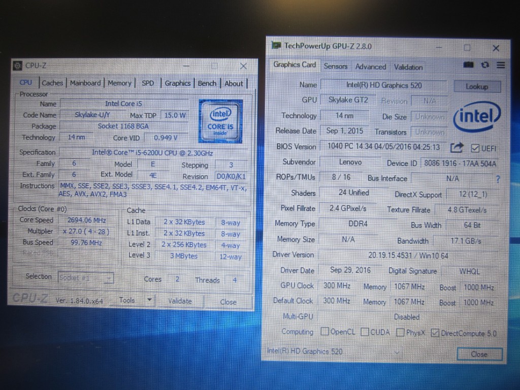Expand the CPU-Z Tools dropdown arrow
Viewport: 520px width, 390px height.
(x=150, y=300)
